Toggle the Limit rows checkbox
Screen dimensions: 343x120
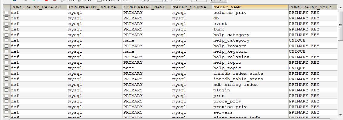pos(99,1)
